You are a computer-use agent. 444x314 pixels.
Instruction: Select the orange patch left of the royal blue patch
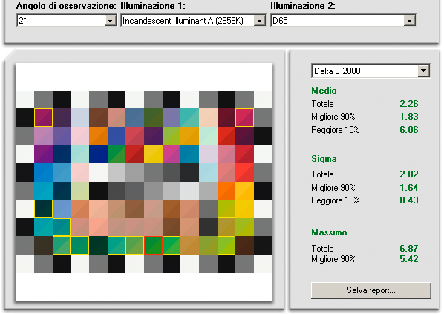click(x=98, y=136)
